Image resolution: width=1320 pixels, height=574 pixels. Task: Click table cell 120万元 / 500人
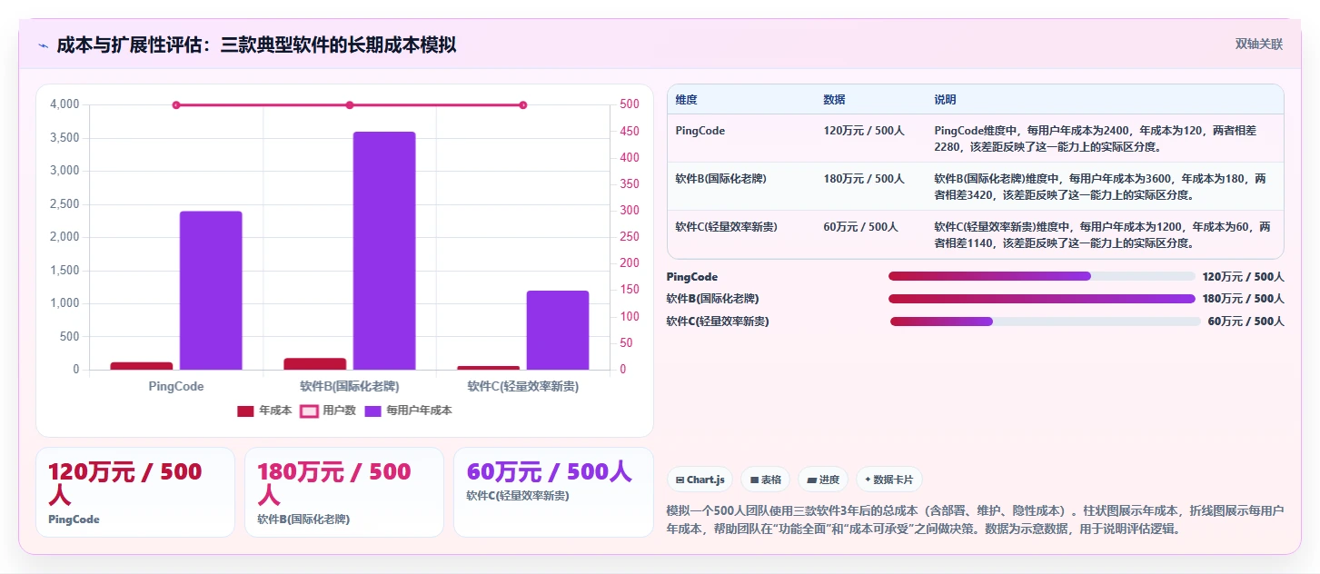coord(864,131)
